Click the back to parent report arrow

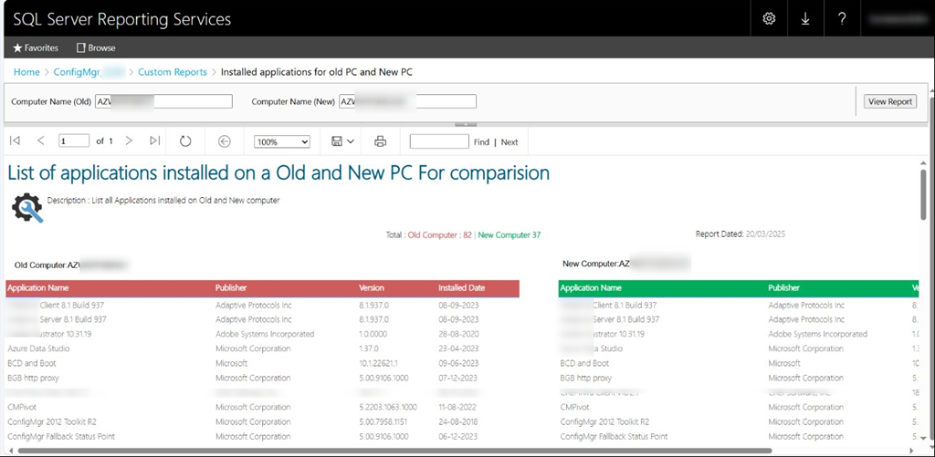[x=225, y=141]
